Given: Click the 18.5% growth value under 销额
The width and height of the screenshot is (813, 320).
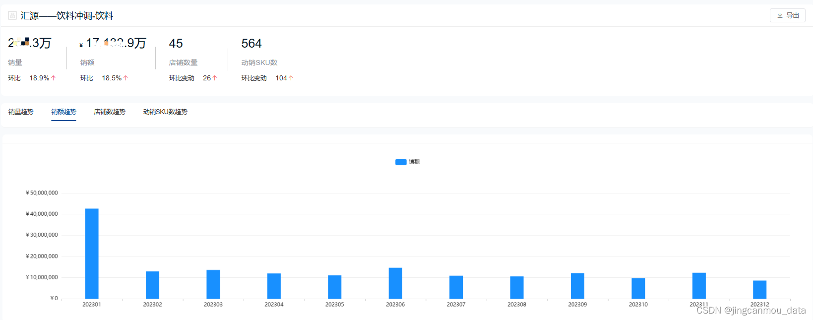Looking at the screenshot, I should 112,78.
